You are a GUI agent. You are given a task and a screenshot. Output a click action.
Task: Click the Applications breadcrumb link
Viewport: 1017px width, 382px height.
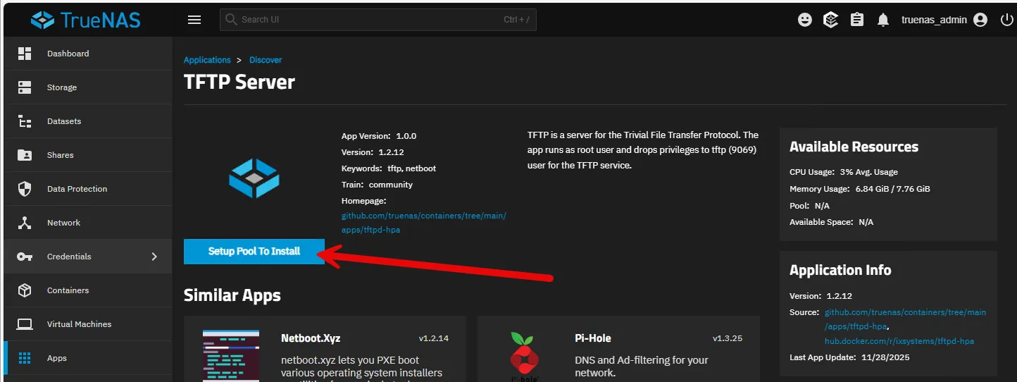[x=207, y=60]
